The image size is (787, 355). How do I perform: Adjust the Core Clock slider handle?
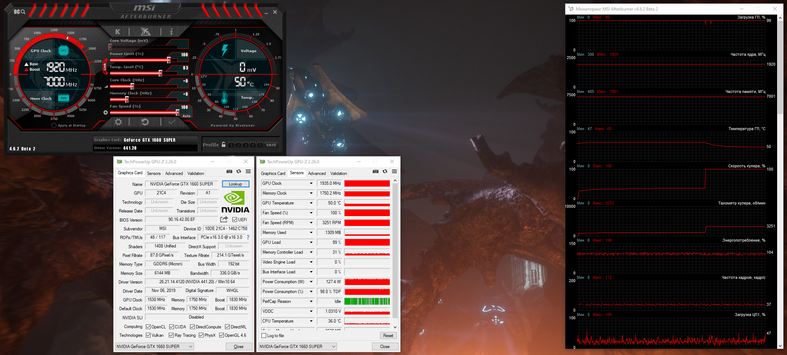pos(132,86)
